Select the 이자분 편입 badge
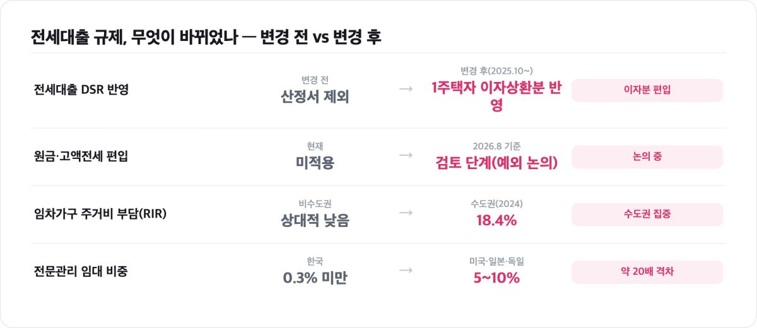The height and width of the screenshot is (328, 757). point(647,90)
